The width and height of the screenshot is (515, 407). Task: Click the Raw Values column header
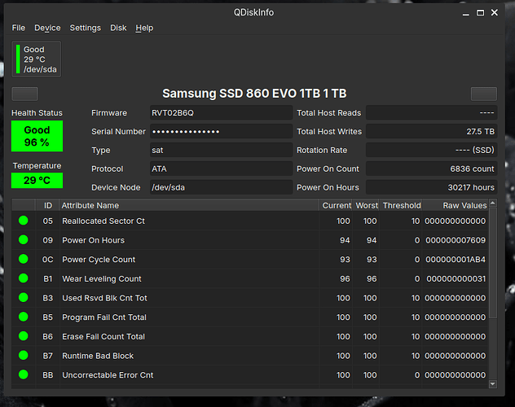[456, 205]
